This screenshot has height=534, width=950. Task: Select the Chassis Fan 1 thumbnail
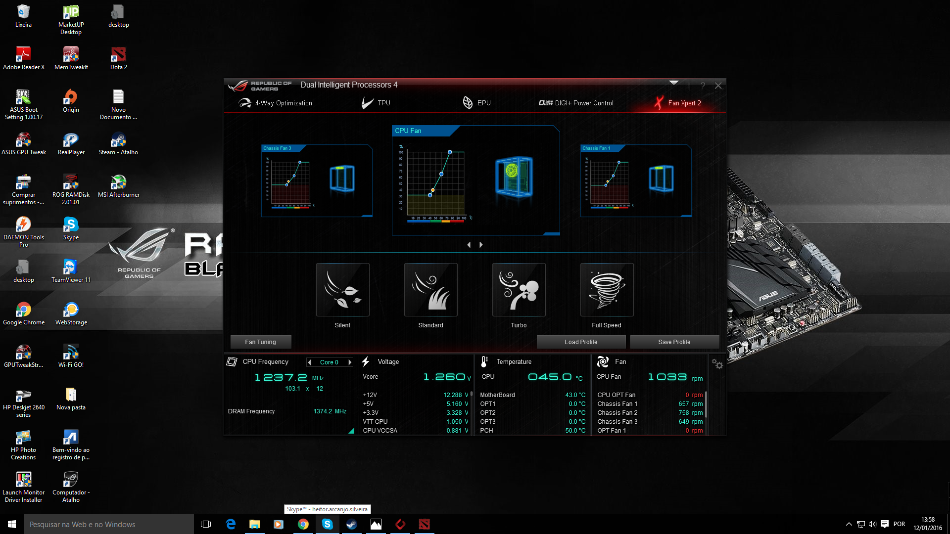636,181
